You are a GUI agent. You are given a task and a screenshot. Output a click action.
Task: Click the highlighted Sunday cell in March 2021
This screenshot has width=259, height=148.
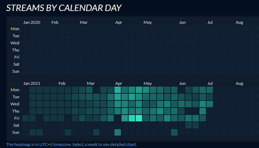point(96,132)
